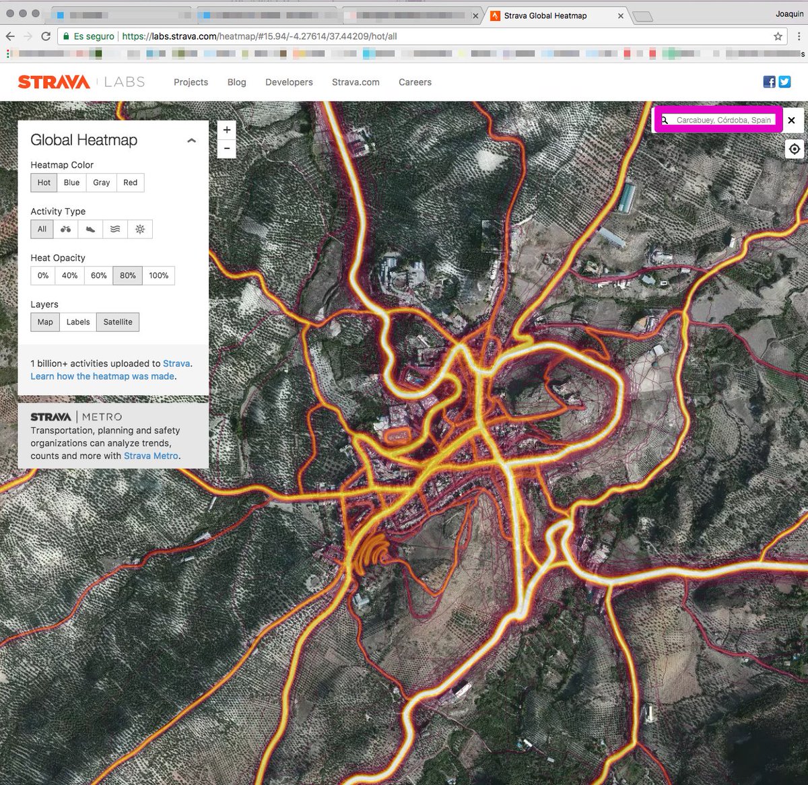
Task: Set heatmap color to Hot
Action: coord(44,182)
